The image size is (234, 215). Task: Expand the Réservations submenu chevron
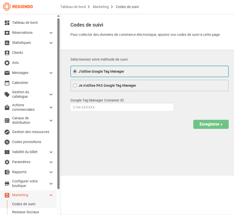tap(51, 33)
